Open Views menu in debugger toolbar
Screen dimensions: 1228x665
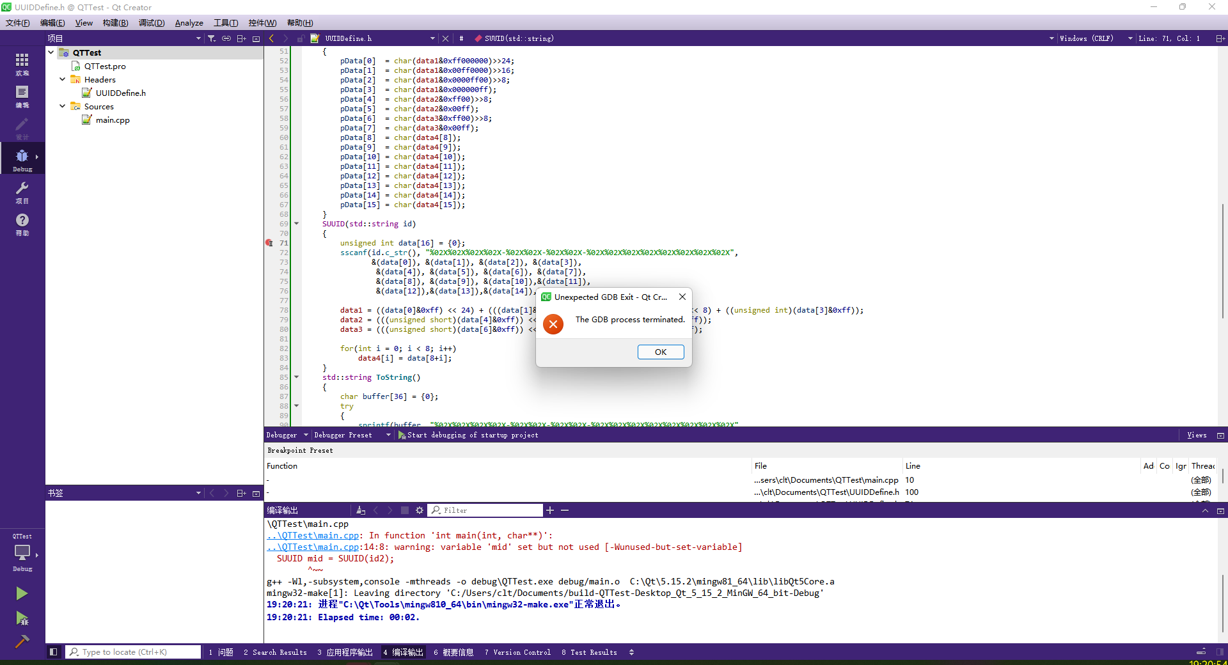point(1197,435)
